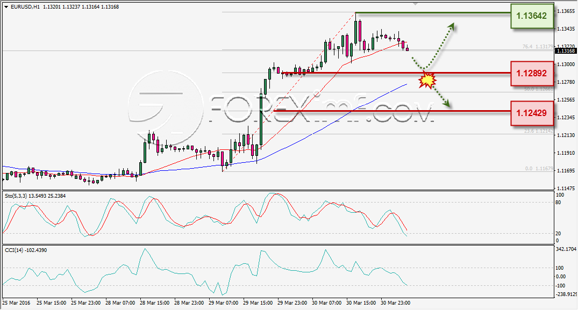Click the Fibonacci 0.0 1.11679 level label
Screen dimensions: 578x310
point(539,169)
